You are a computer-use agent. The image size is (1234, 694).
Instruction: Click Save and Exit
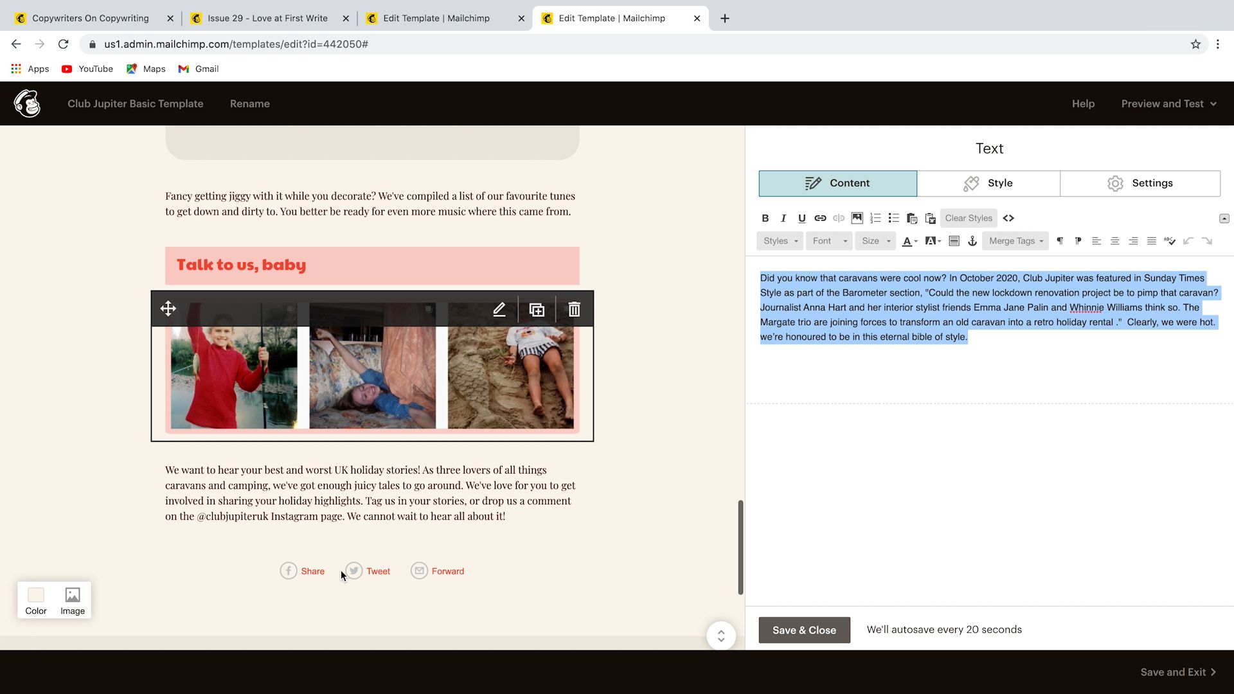click(1178, 672)
